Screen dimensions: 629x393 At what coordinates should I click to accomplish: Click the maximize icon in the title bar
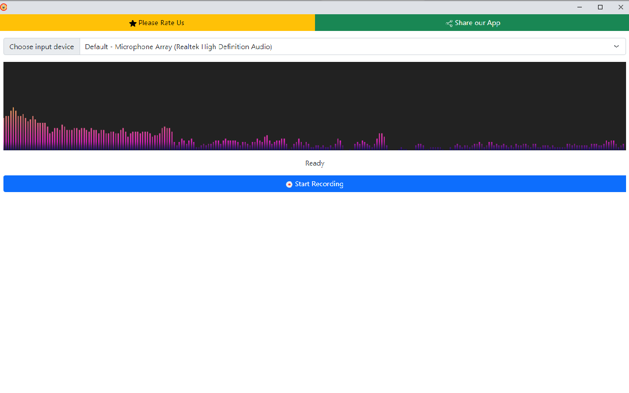click(x=600, y=7)
